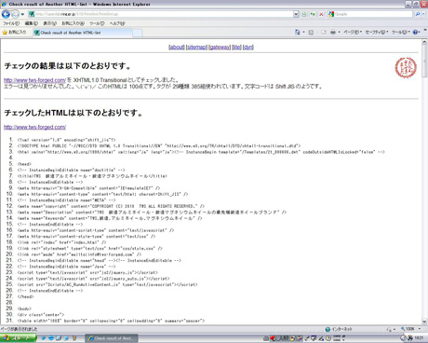Click source line 30 div class="center" text

pyautogui.click(x=41, y=315)
